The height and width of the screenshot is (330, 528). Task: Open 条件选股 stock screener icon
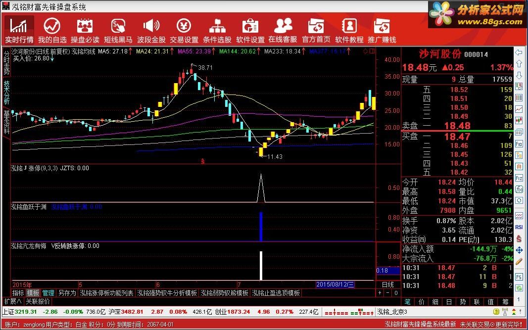(x=217, y=30)
